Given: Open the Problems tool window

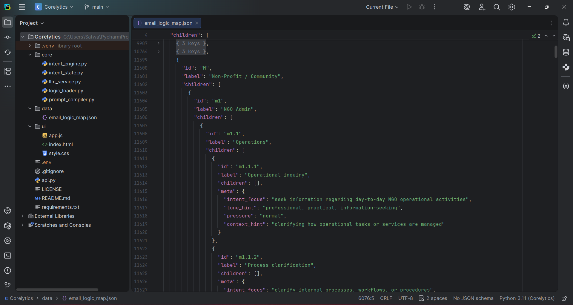Looking at the screenshot, I should coord(8,271).
